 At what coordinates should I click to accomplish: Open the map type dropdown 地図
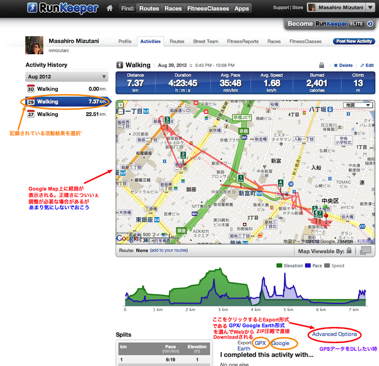358,105
